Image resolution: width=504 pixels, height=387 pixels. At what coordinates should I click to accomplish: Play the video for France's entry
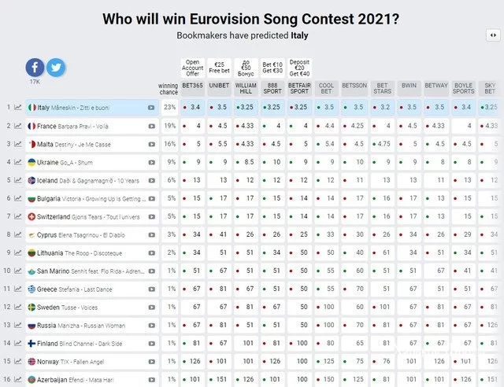(151, 126)
